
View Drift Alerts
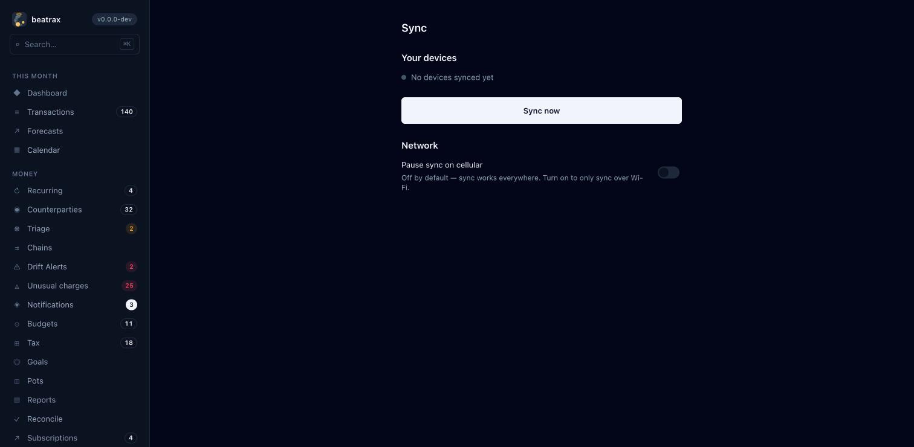tap(75, 267)
